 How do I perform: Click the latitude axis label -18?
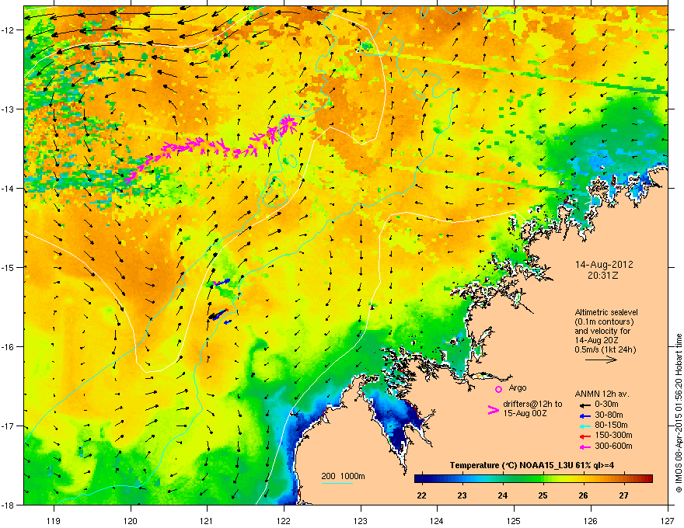coord(9,505)
